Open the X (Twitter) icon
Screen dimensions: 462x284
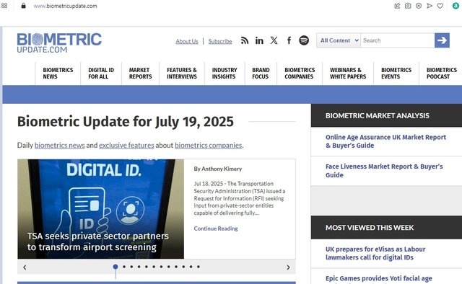click(274, 40)
